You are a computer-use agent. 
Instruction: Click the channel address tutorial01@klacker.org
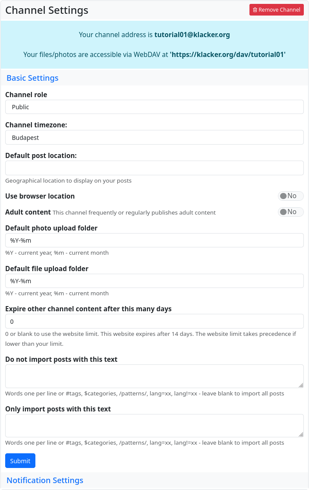click(x=192, y=35)
